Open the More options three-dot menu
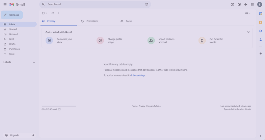 [x=59, y=13]
